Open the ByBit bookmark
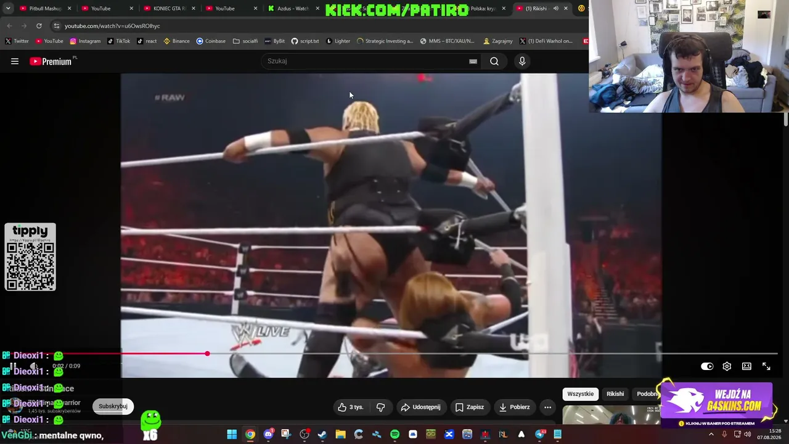 275,41
